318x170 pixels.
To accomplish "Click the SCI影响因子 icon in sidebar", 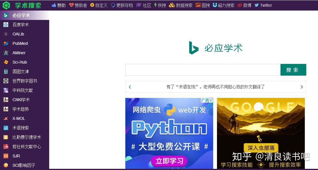I will 6,165.
